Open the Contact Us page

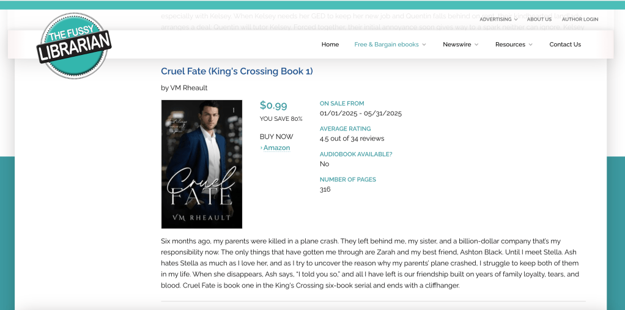(x=565, y=45)
